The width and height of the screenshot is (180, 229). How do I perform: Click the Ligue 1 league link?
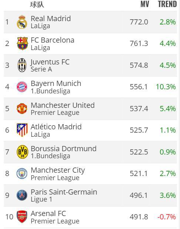pyautogui.click(x=41, y=199)
